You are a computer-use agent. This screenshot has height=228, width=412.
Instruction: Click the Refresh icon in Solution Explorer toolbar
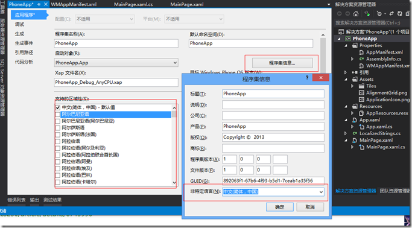(400, 14)
